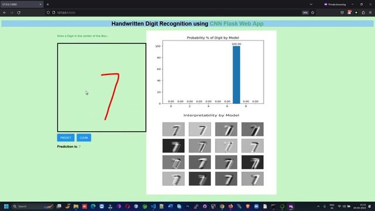The height and width of the screenshot is (211, 375).
Task: Go back using the browser back arrow
Action: (5, 12)
